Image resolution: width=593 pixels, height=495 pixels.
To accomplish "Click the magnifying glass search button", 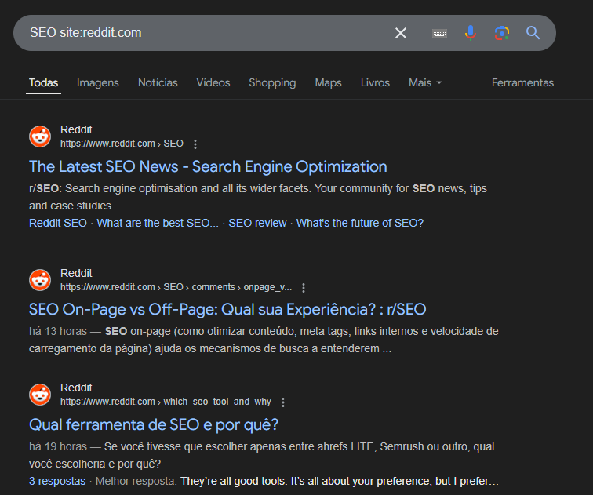I will (x=533, y=33).
